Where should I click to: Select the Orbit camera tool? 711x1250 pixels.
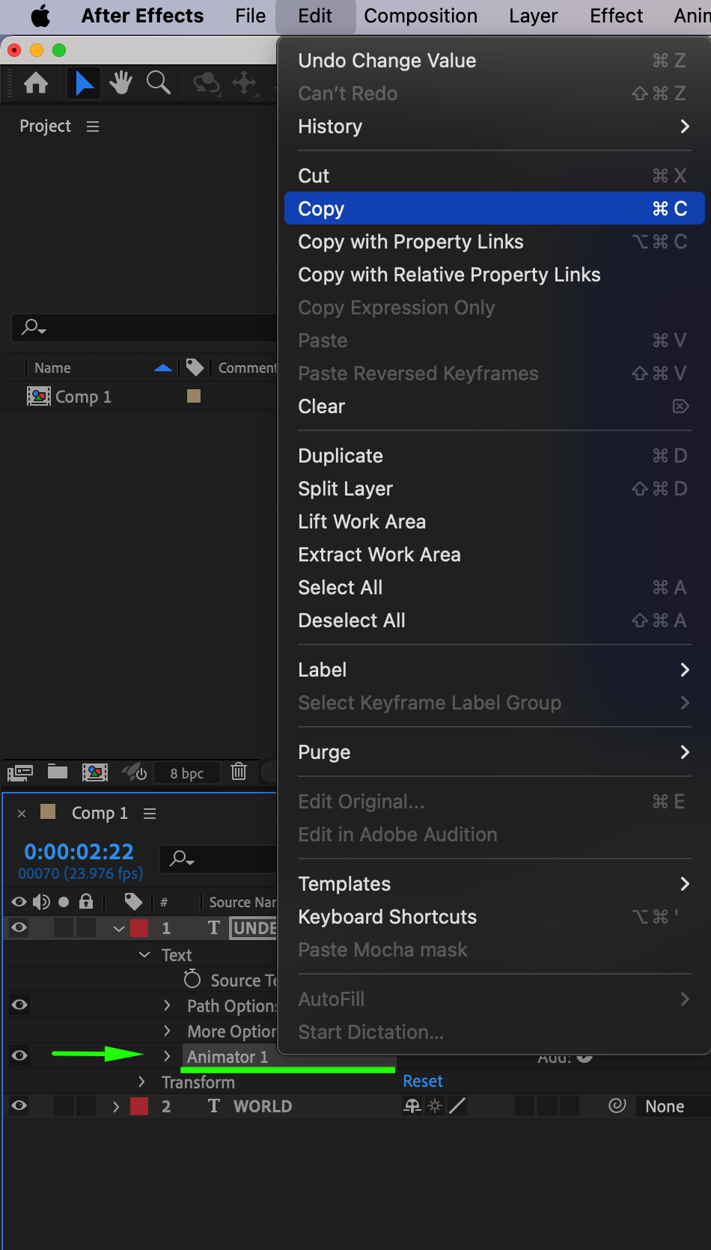(x=207, y=83)
